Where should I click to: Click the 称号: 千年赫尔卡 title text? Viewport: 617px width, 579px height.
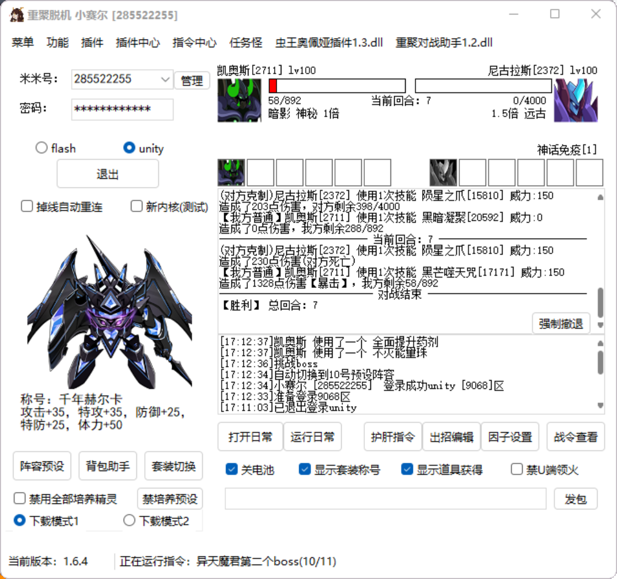point(71,399)
